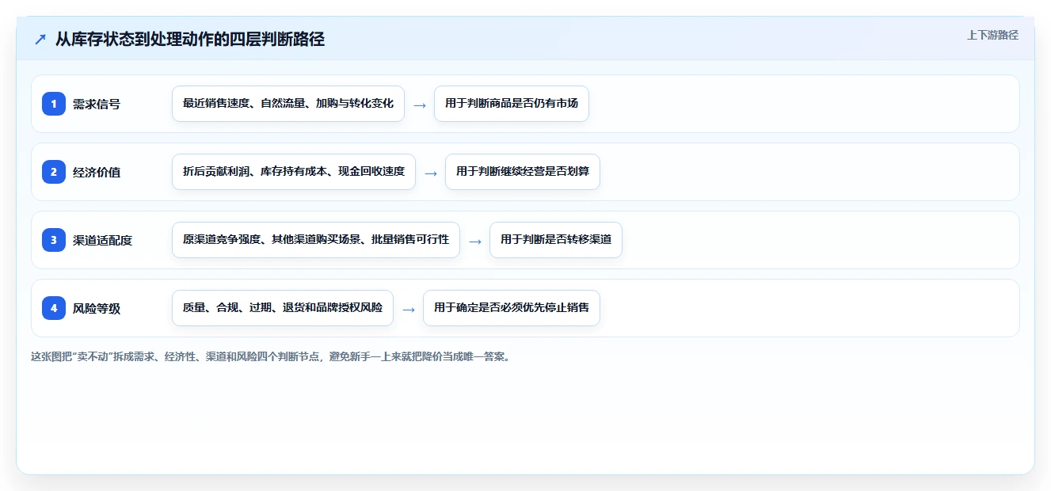The image size is (1051, 491).
Task: Click the 渠道适配度 row label
Action: tap(102, 240)
